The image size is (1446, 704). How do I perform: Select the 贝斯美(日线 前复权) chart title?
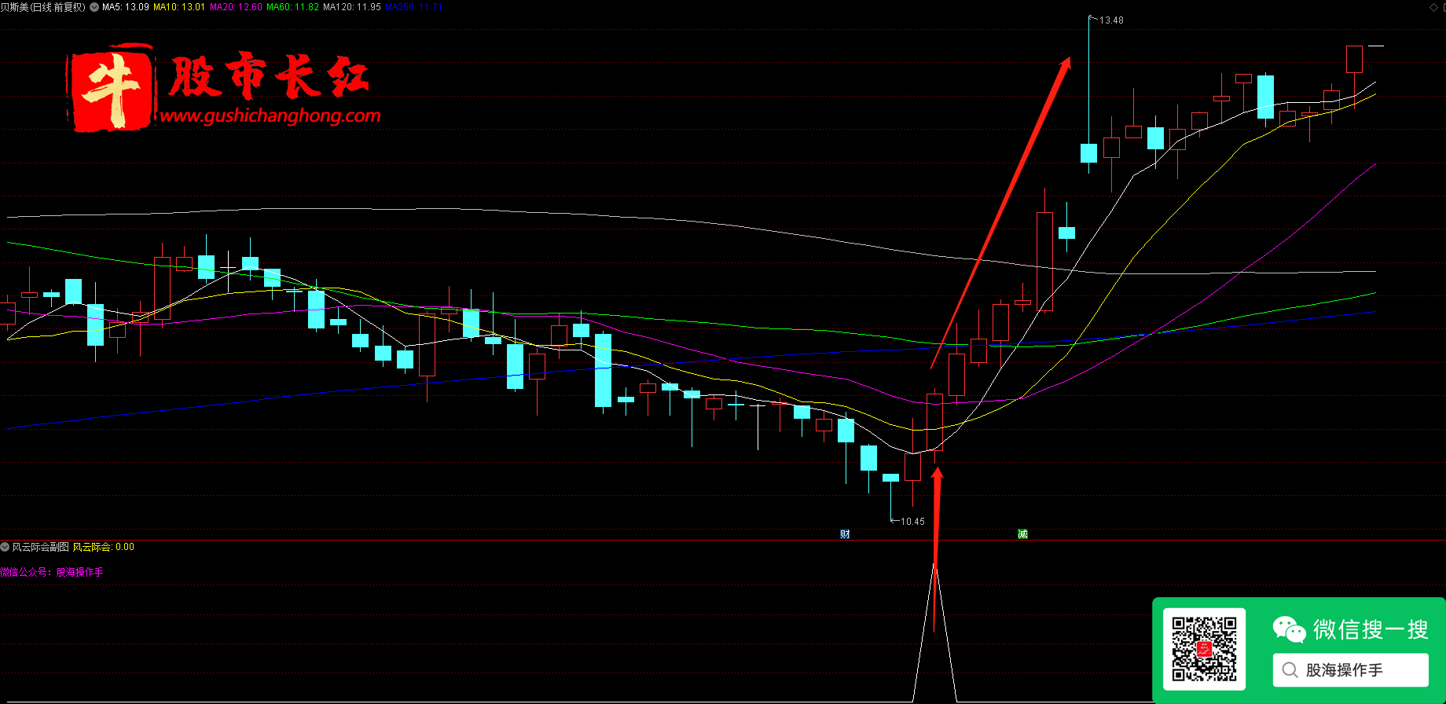(43, 7)
